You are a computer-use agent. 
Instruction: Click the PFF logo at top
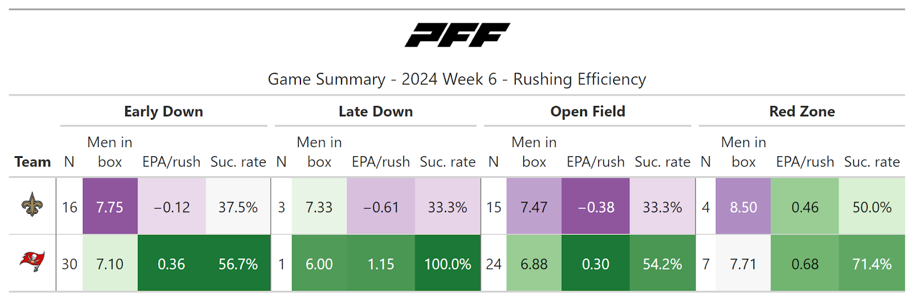(457, 35)
